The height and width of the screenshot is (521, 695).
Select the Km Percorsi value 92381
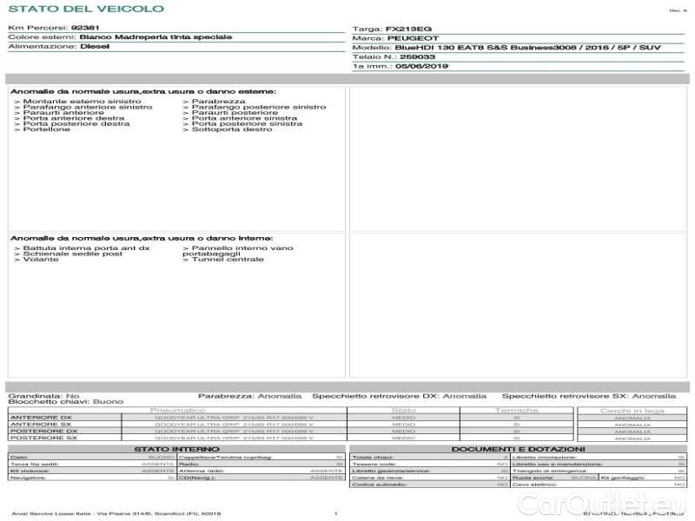(x=85, y=28)
